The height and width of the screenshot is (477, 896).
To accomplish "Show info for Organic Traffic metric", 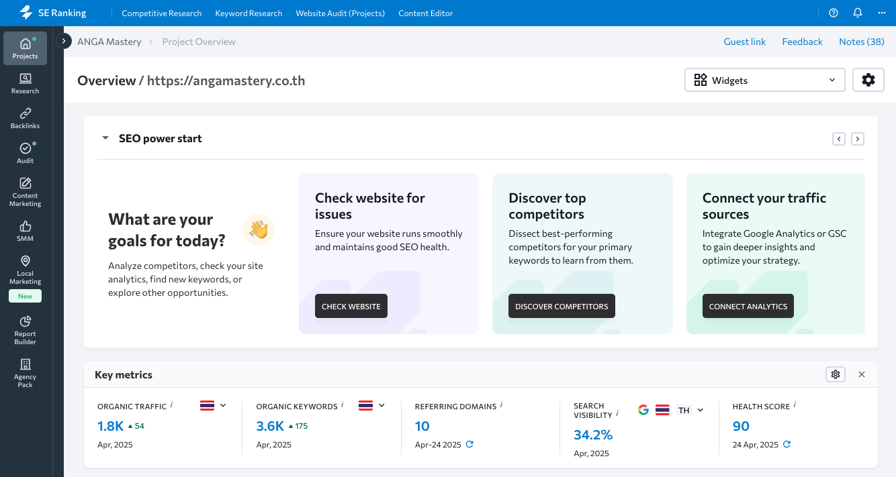I will coord(171,405).
